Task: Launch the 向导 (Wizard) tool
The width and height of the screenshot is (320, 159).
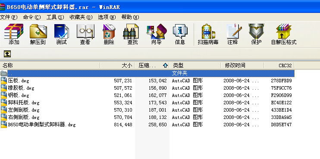Action: coord(157,31)
